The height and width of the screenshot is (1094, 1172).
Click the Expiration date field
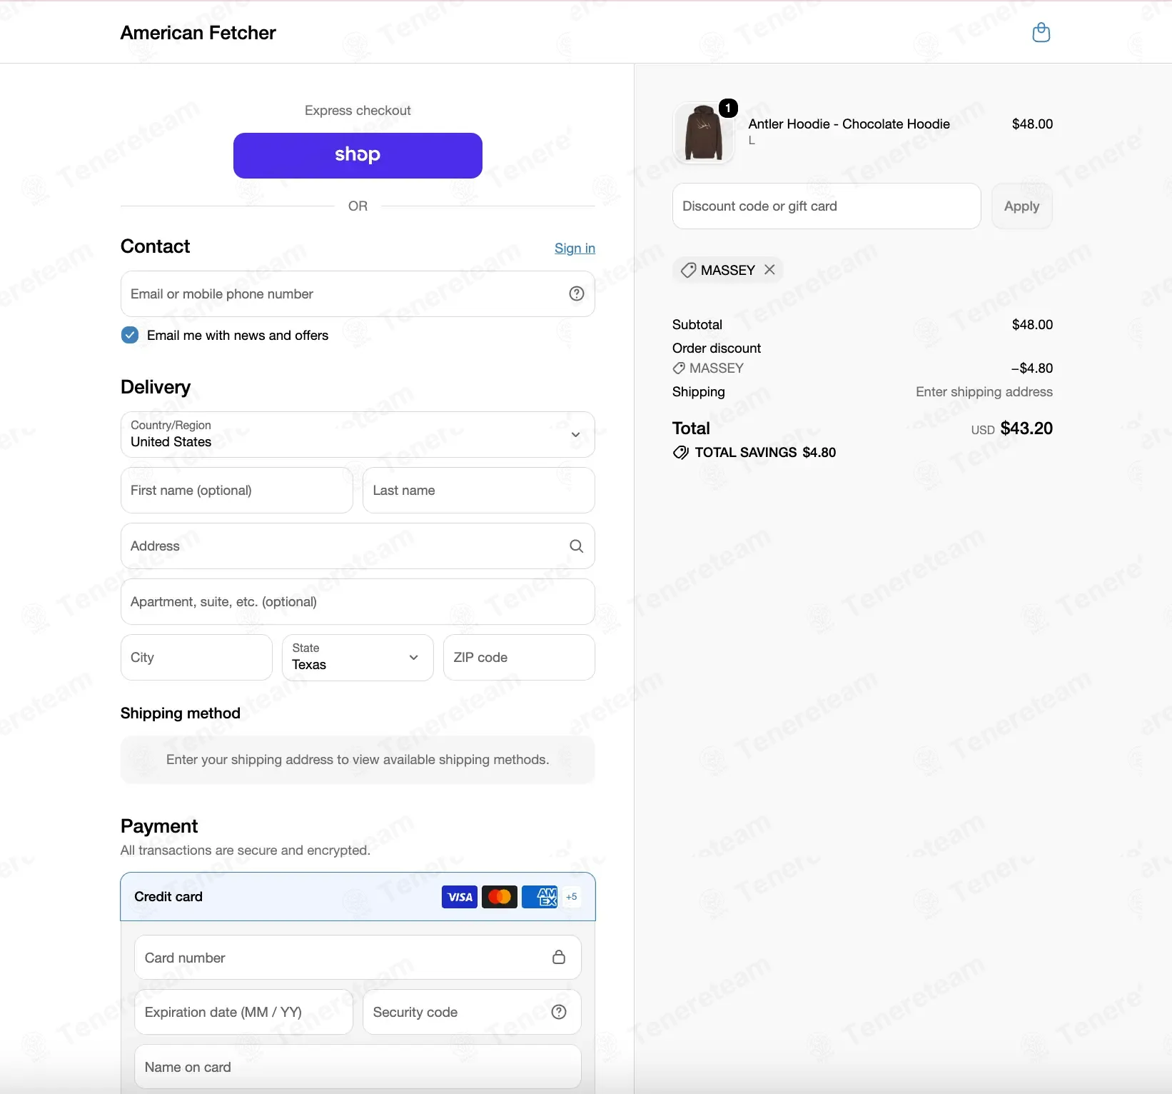[243, 1012]
